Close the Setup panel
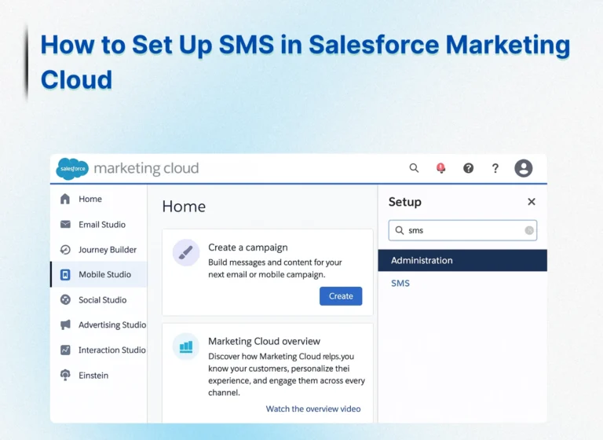 pos(532,201)
